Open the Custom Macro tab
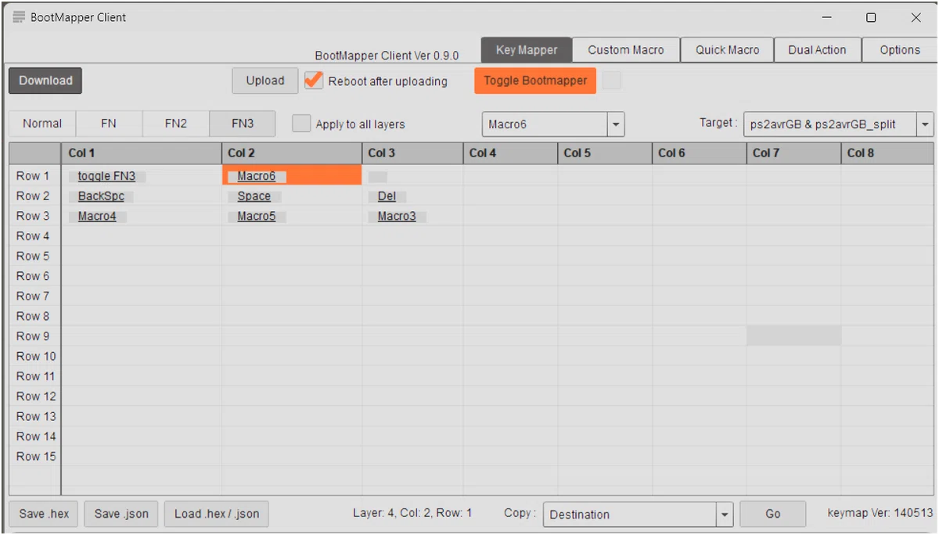This screenshot has width=939, height=535. click(x=626, y=50)
